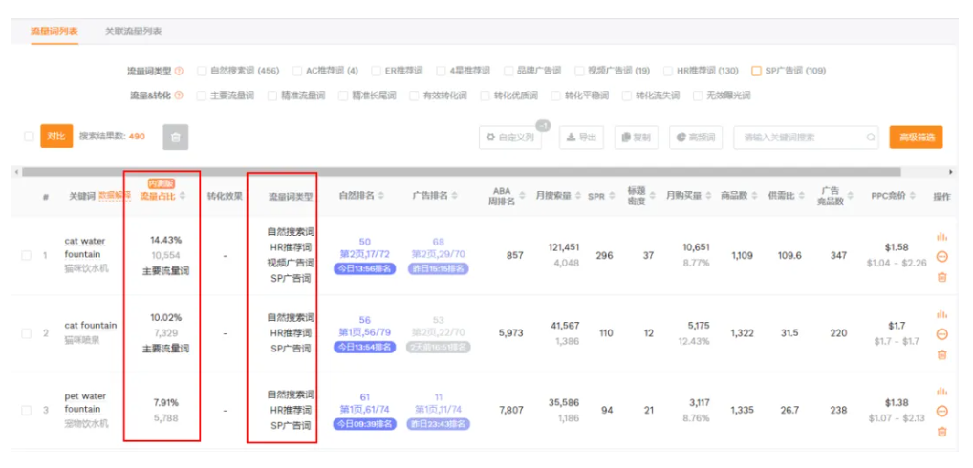Click the orange 对比 button
This screenshot has width=973, height=468.
(56, 137)
